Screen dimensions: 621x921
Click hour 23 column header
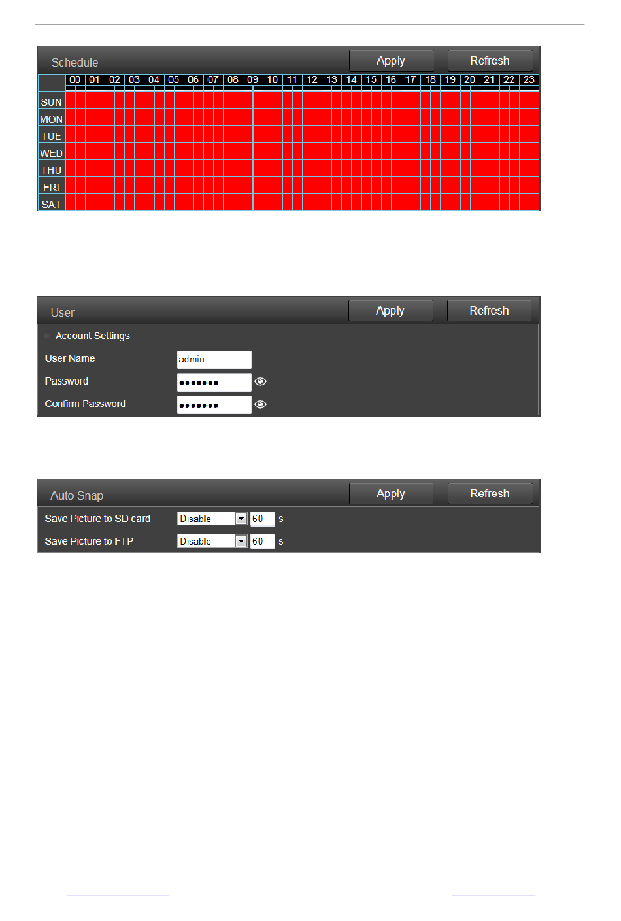(x=529, y=80)
